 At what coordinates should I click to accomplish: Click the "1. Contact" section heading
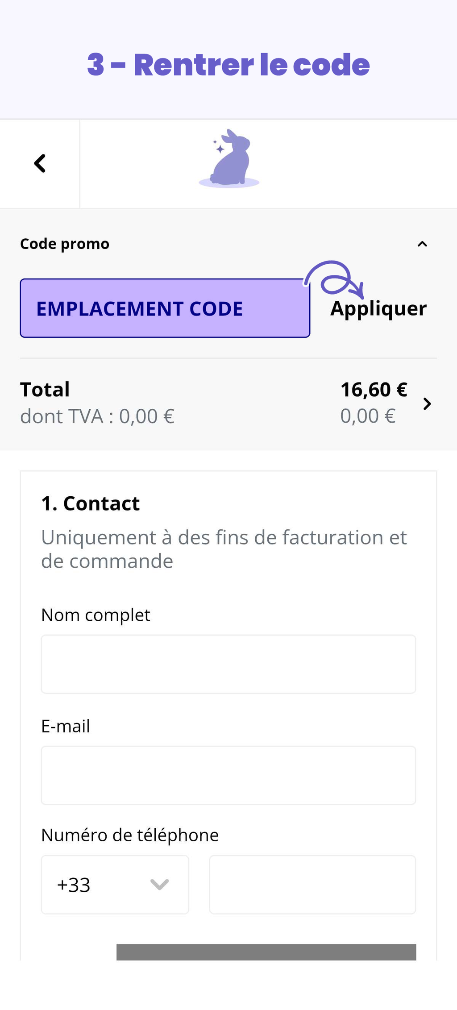click(x=91, y=503)
